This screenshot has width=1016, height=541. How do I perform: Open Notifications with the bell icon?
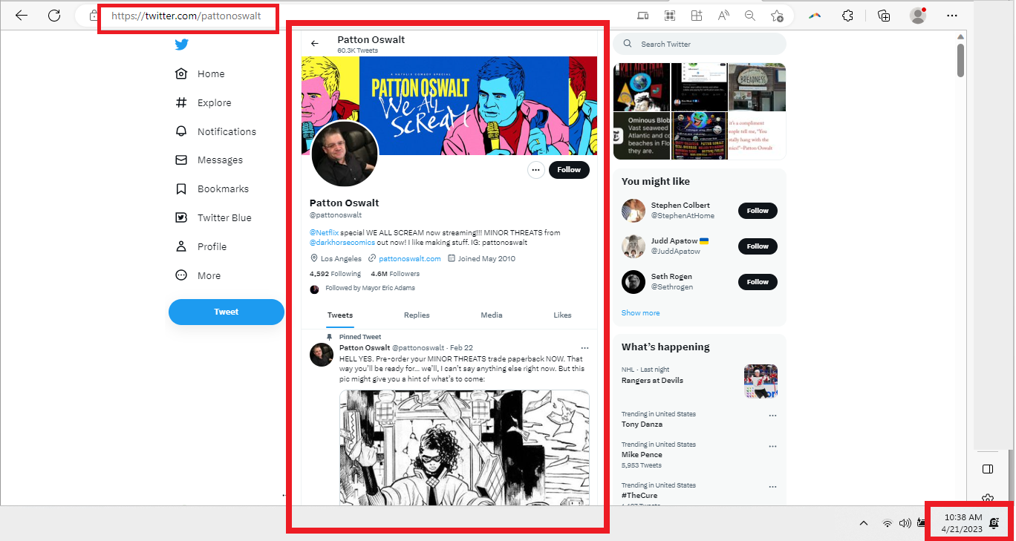(181, 131)
